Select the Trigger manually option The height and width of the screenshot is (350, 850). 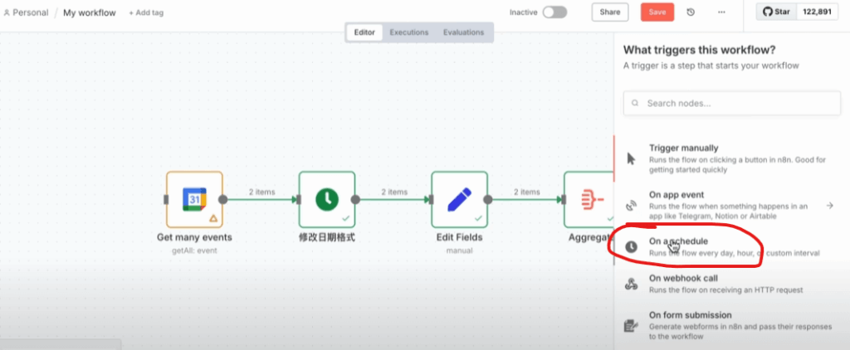coord(697,158)
